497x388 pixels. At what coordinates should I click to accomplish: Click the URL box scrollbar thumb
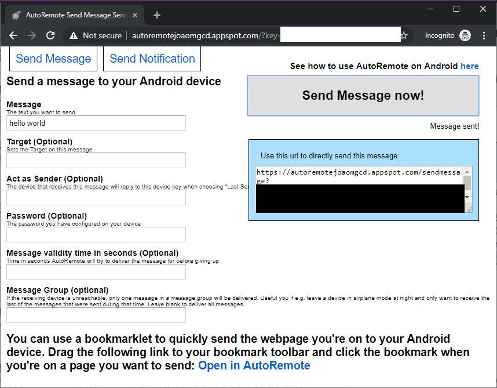click(467, 183)
